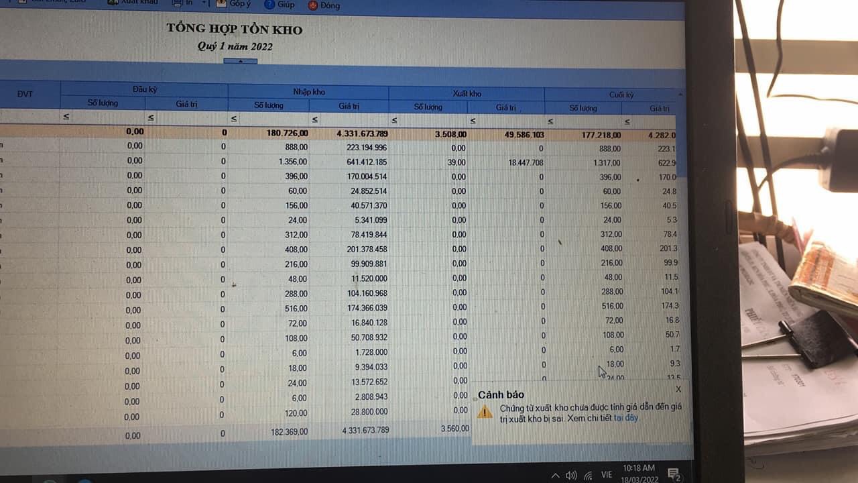
Task: Open the volume speaker icon in system tray
Action: tap(571, 475)
